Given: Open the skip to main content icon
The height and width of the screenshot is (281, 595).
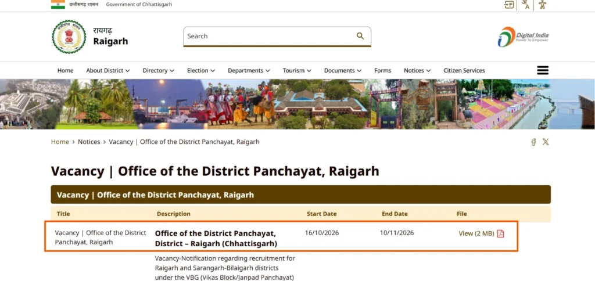Looking at the screenshot, I should [508, 5].
